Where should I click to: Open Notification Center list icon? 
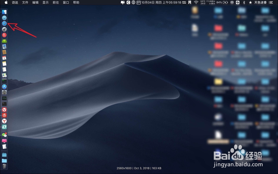(x=271, y=3)
